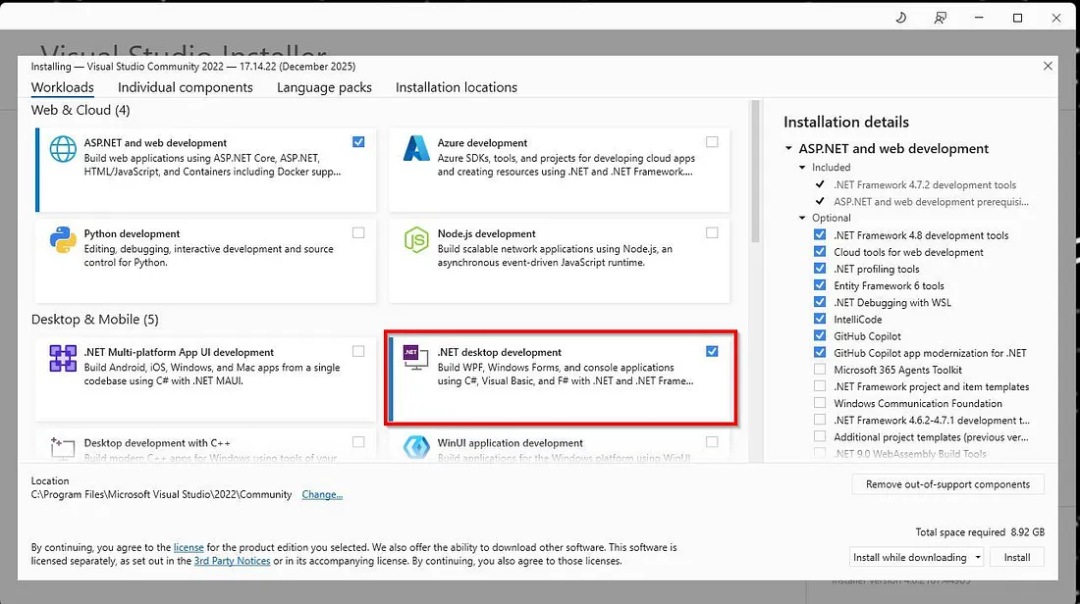
Task: Collapse the Optional components section
Action: pos(802,218)
